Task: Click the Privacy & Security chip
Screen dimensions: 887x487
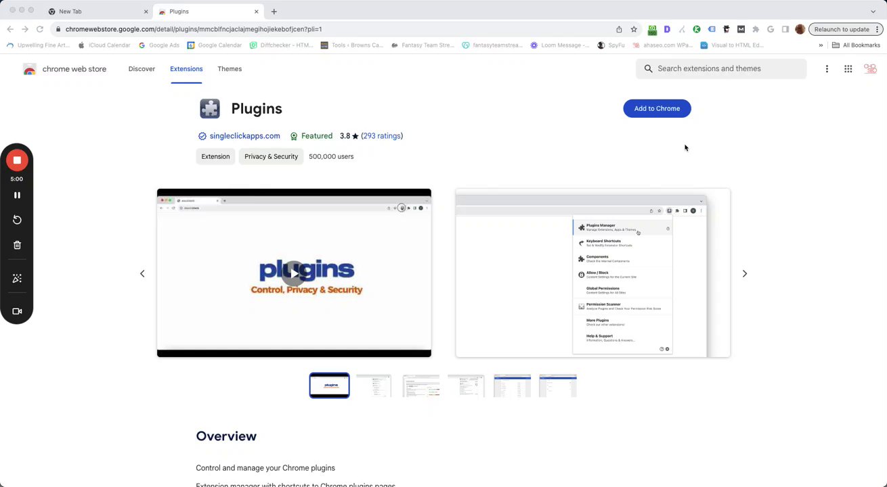Action: pos(271,156)
